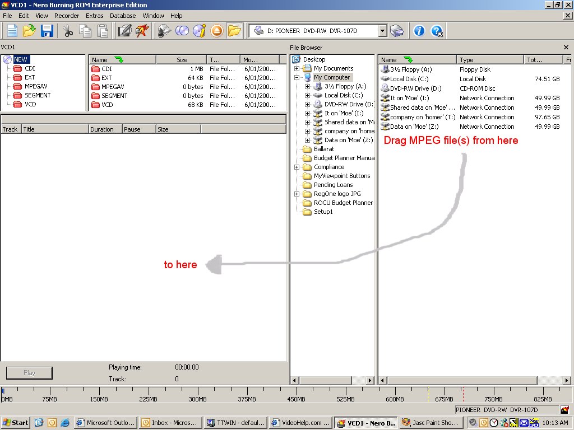Activate the context help icon
Screen dimensions: 574x430
point(437,31)
